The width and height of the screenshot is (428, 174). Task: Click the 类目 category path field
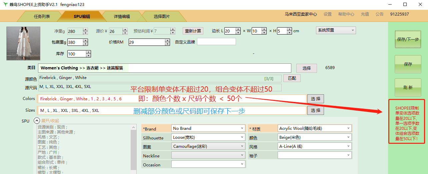[x=165, y=68]
